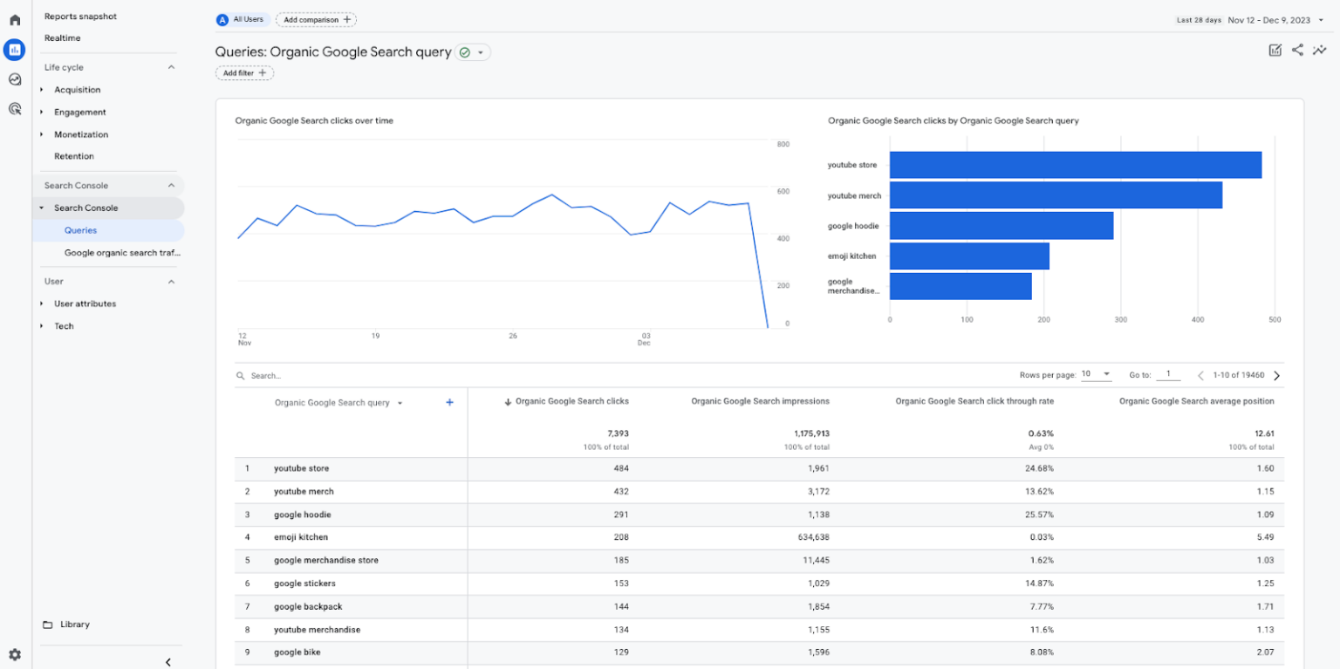Click the search magnifier in the table toolbar
The image size is (1340, 669).
pyautogui.click(x=241, y=375)
